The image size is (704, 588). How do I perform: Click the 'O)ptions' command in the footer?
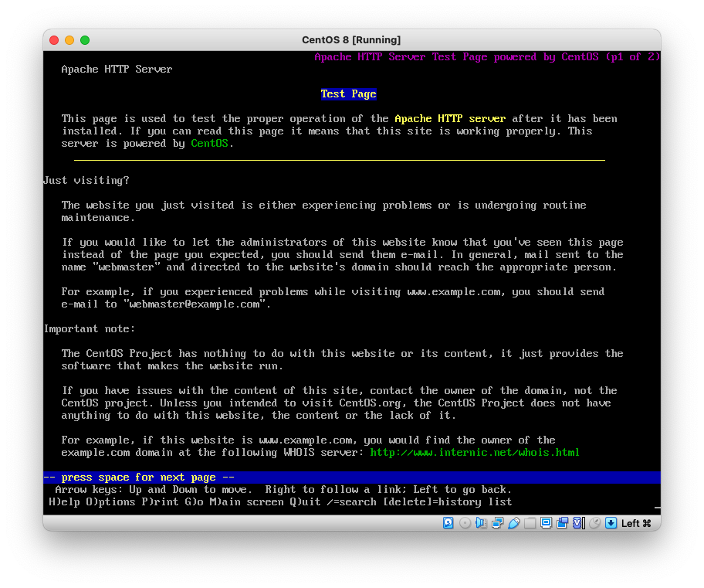pyautogui.click(x=110, y=501)
